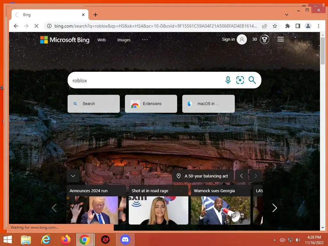The height and width of the screenshot is (246, 328).
Task: Share this page icon in address bar
Action: [x=264, y=26]
